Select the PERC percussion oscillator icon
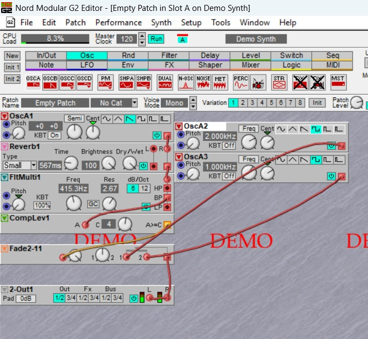Screen dimensions: 368x339 (240, 82)
